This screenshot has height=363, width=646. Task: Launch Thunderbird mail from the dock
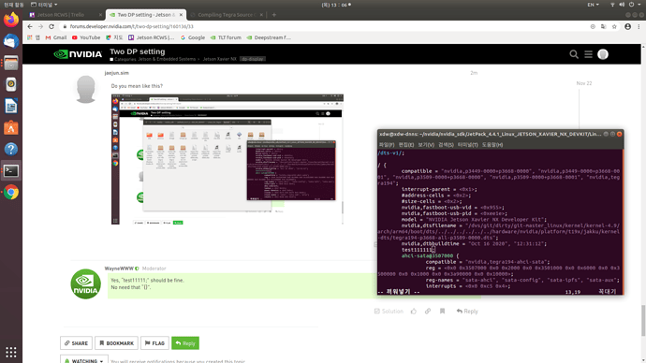pos(11,41)
